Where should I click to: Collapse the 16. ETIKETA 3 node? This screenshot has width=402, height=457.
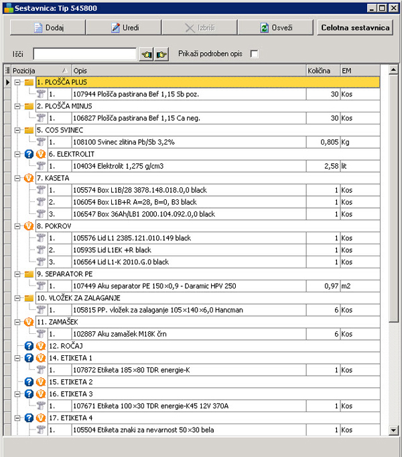tap(17, 394)
